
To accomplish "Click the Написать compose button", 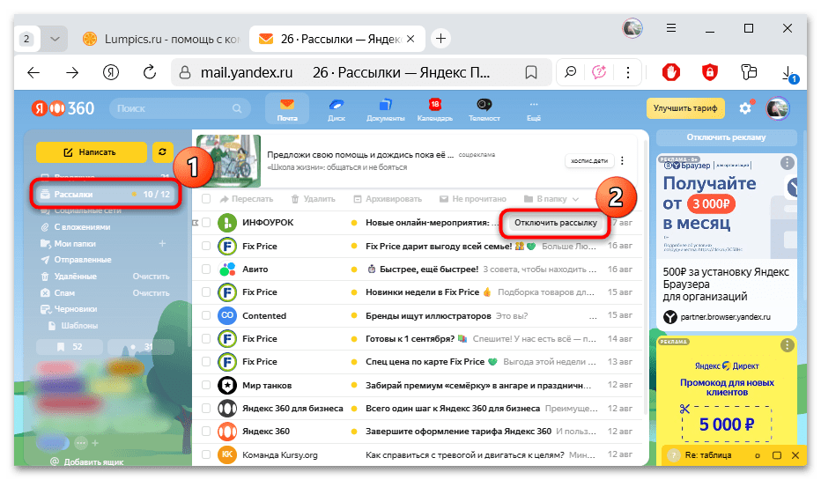I will [x=91, y=151].
